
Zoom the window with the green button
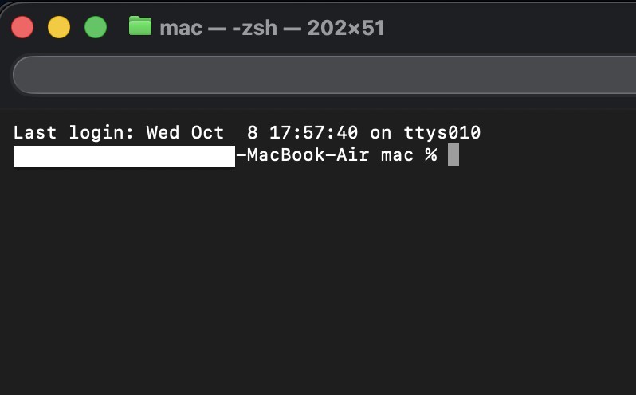tap(96, 27)
